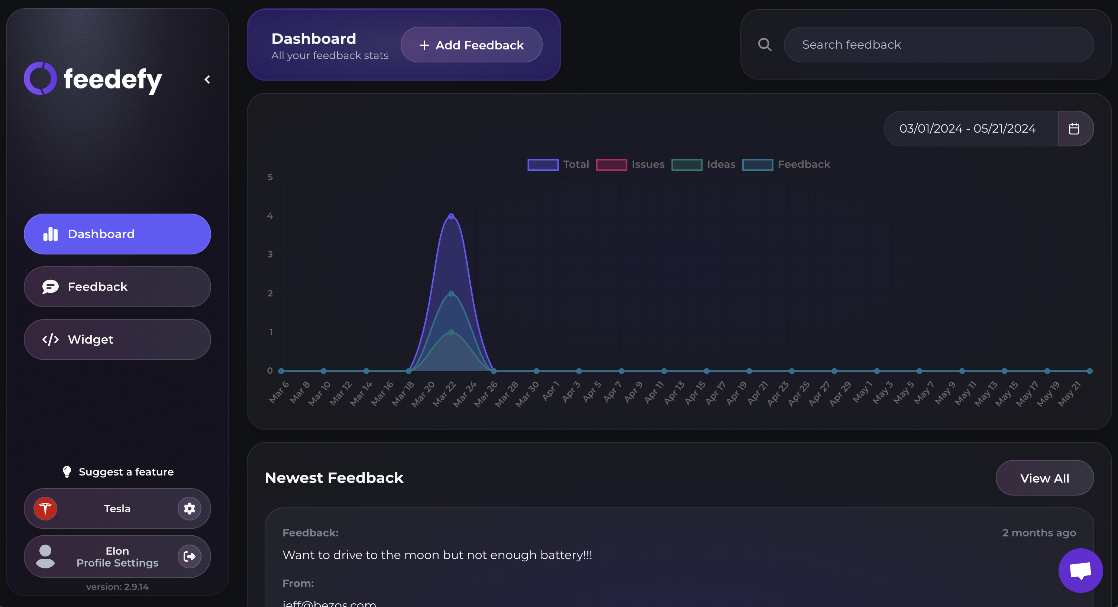Open the chat bubble widget icon
The width and height of the screenshot is (1118, 607).
coord(1080,570)
